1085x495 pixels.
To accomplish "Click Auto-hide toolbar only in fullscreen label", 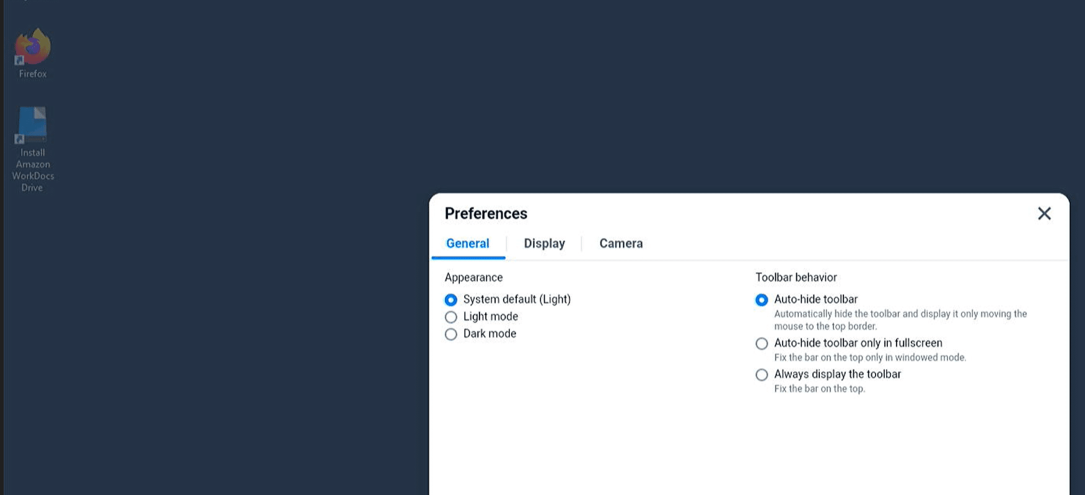I will pyautogui.click(x=858, y=343).
